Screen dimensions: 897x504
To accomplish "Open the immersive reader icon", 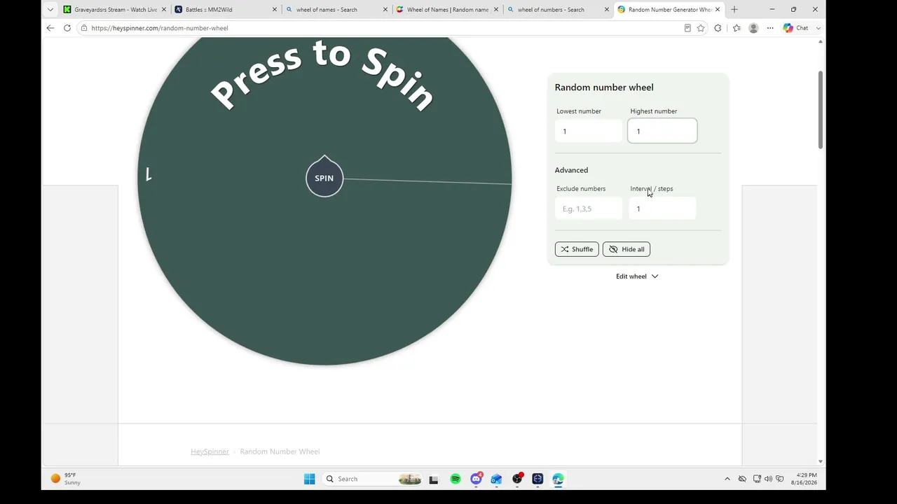I will [x=687, y=28].
